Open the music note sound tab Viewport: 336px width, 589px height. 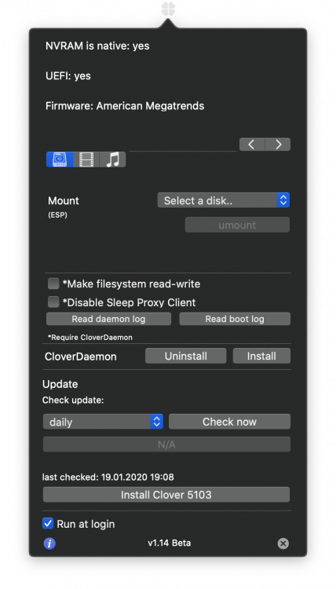tap(112, 159)
